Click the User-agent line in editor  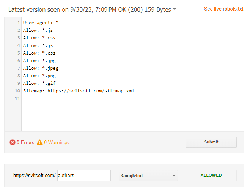coord(41,23)
